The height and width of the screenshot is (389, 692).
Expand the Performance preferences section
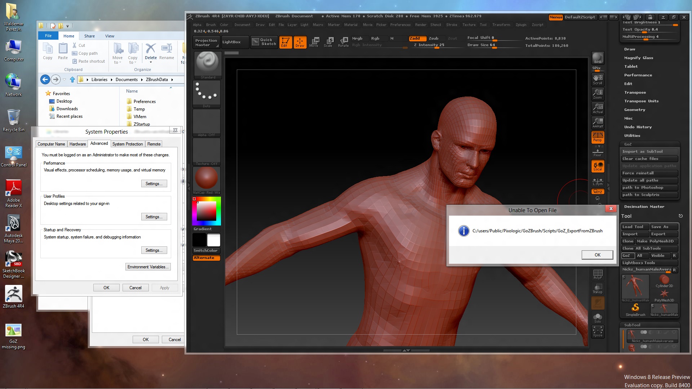pos(638,75)
